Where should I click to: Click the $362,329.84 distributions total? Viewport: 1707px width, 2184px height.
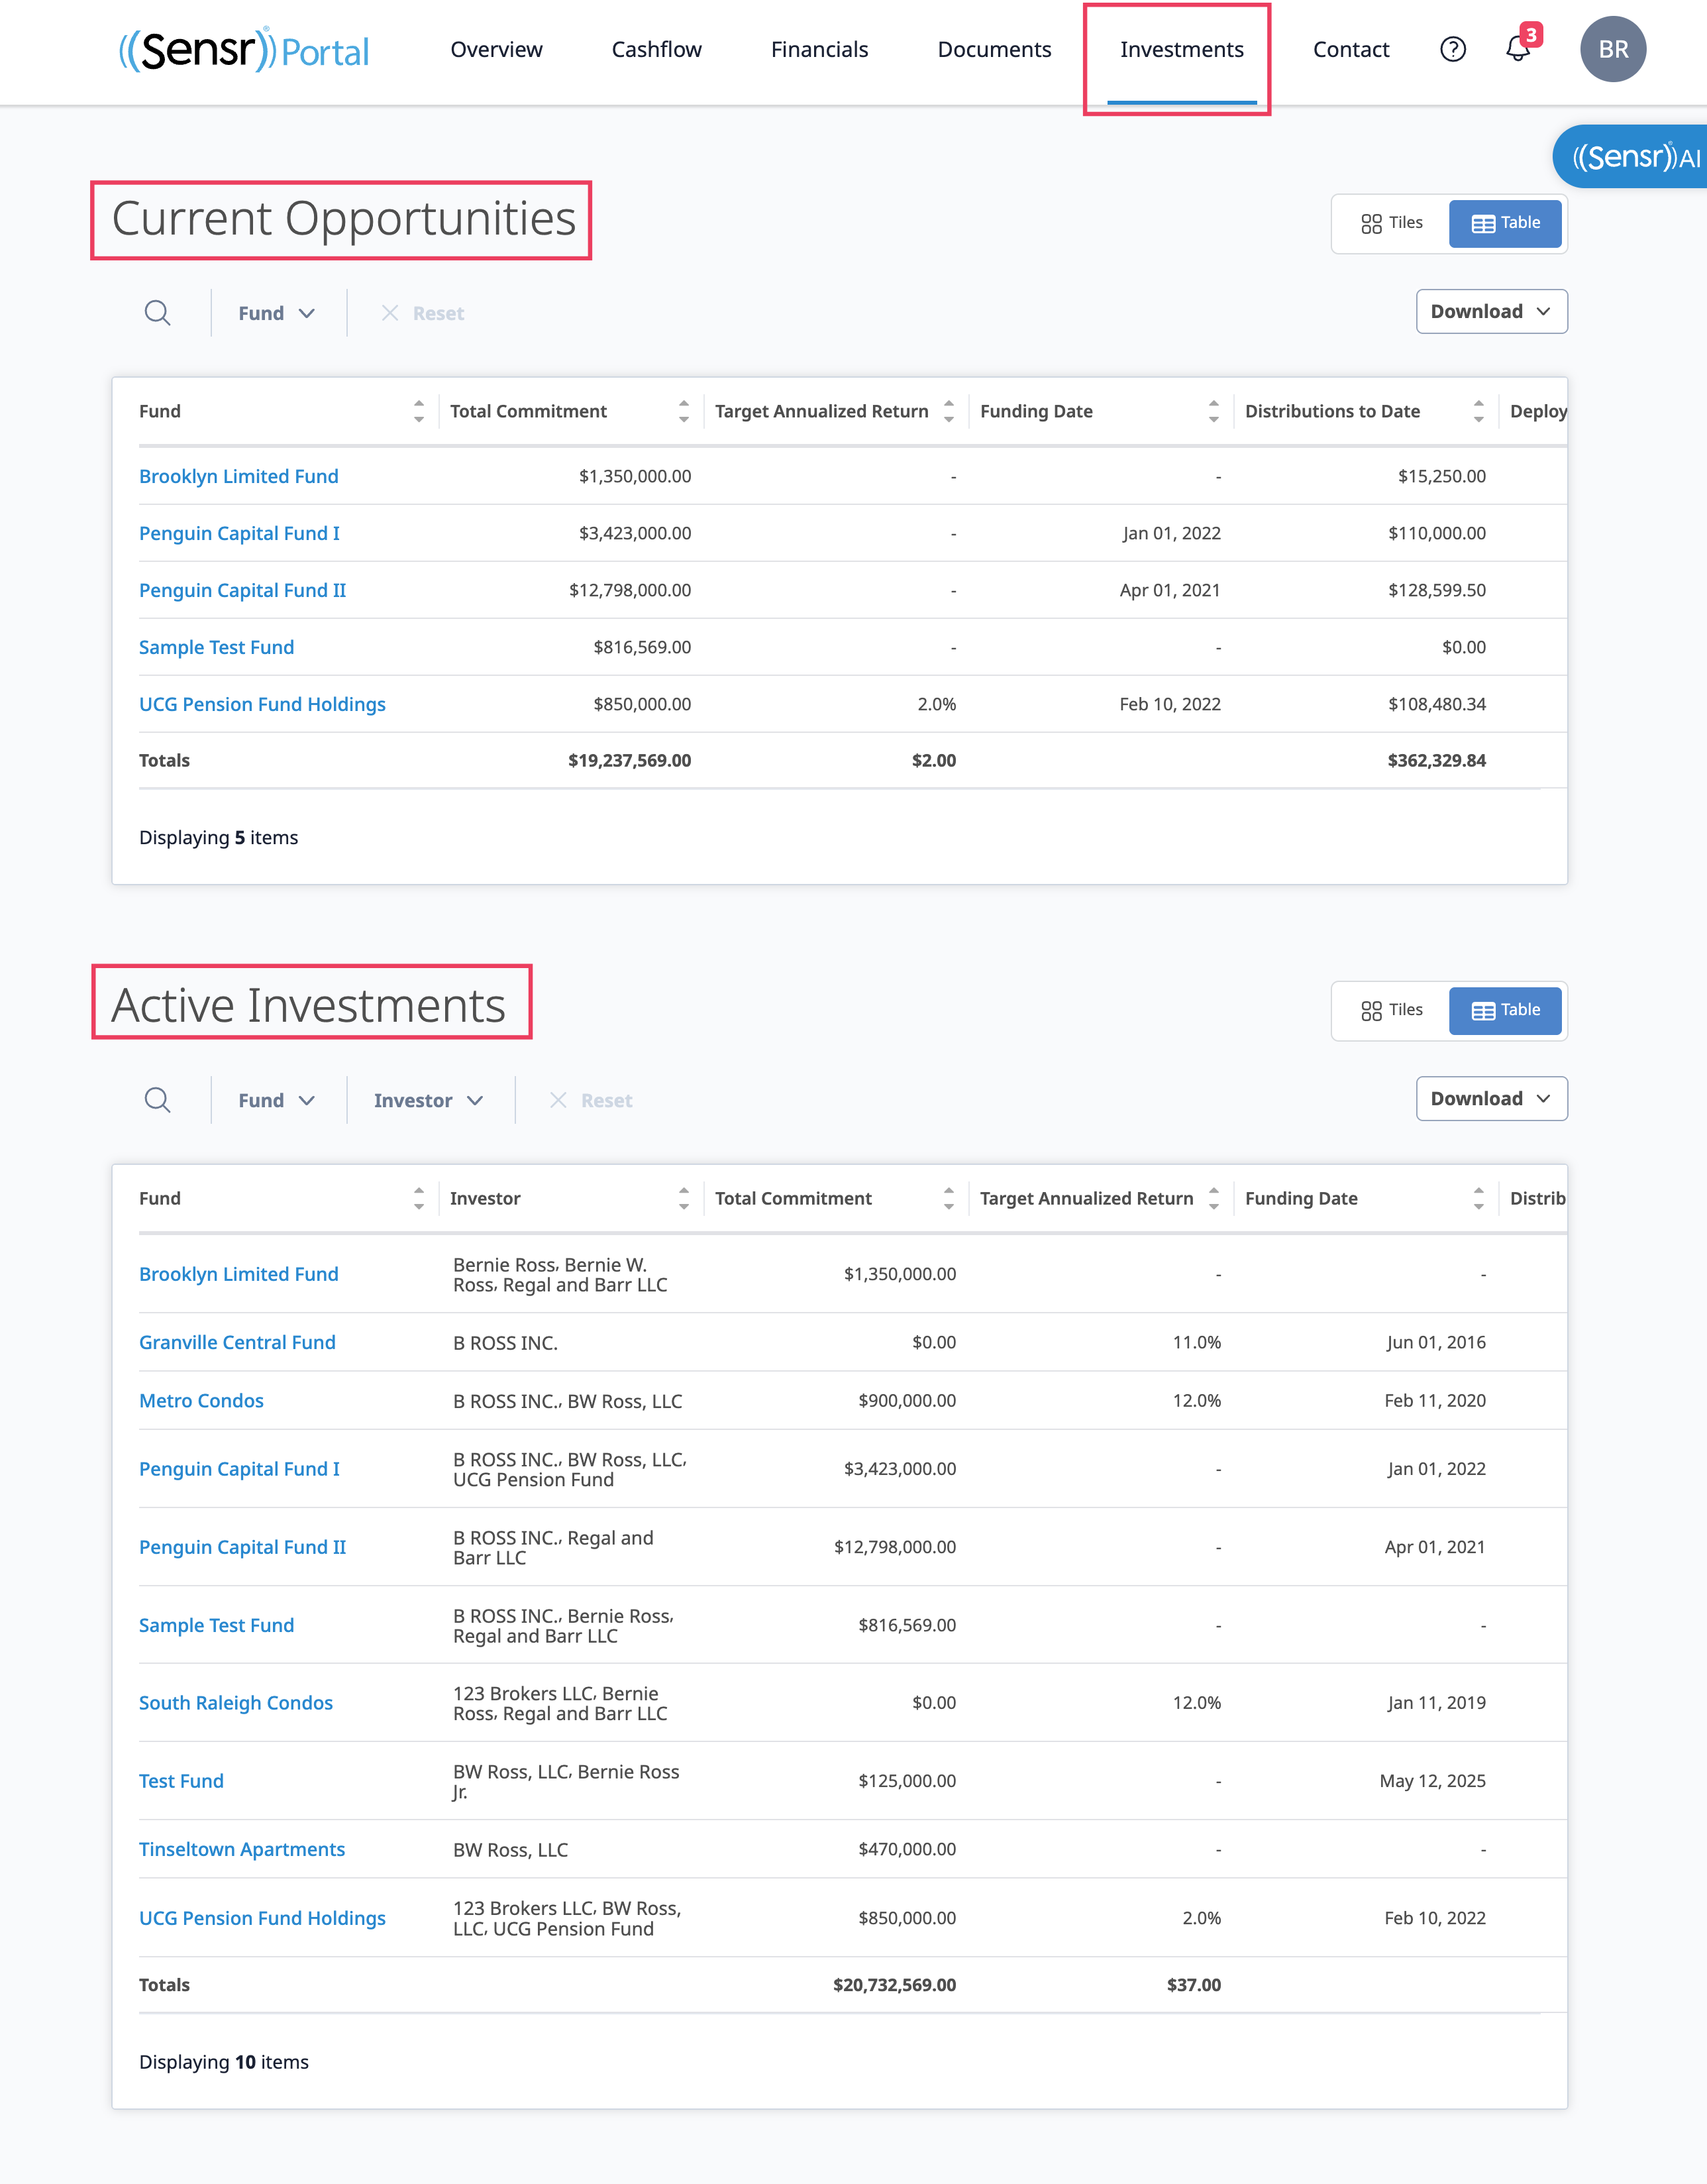(x=1436, y=760)
